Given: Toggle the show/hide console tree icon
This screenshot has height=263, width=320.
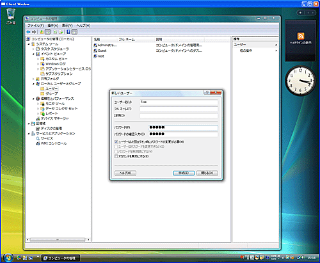Looking at the screenshot, I should [48, 32].
